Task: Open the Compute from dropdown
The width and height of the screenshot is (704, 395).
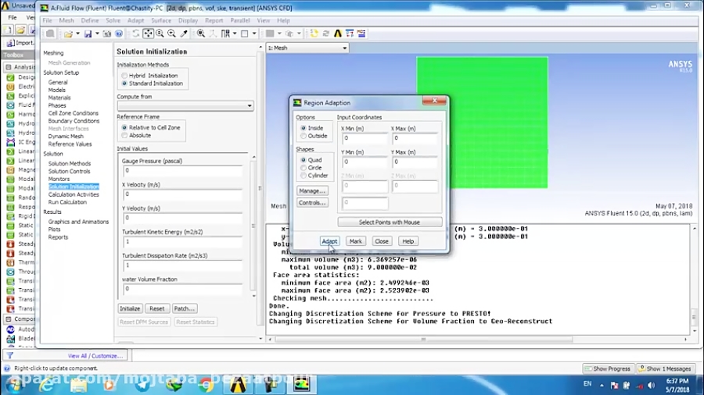Action: [x=185, y=105]
